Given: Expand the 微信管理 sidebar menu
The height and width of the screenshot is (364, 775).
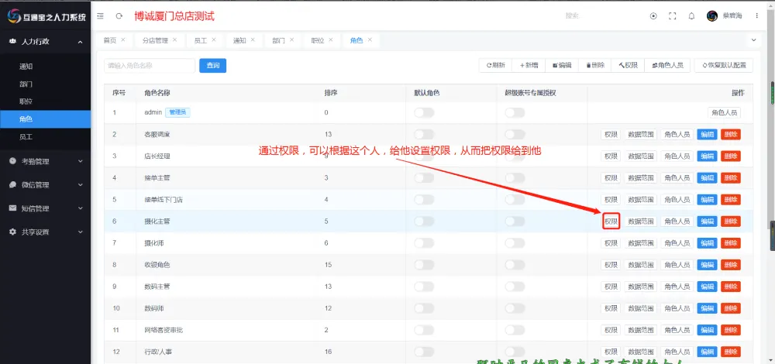Looking at the screenshot, I should (x=45, y=185).
